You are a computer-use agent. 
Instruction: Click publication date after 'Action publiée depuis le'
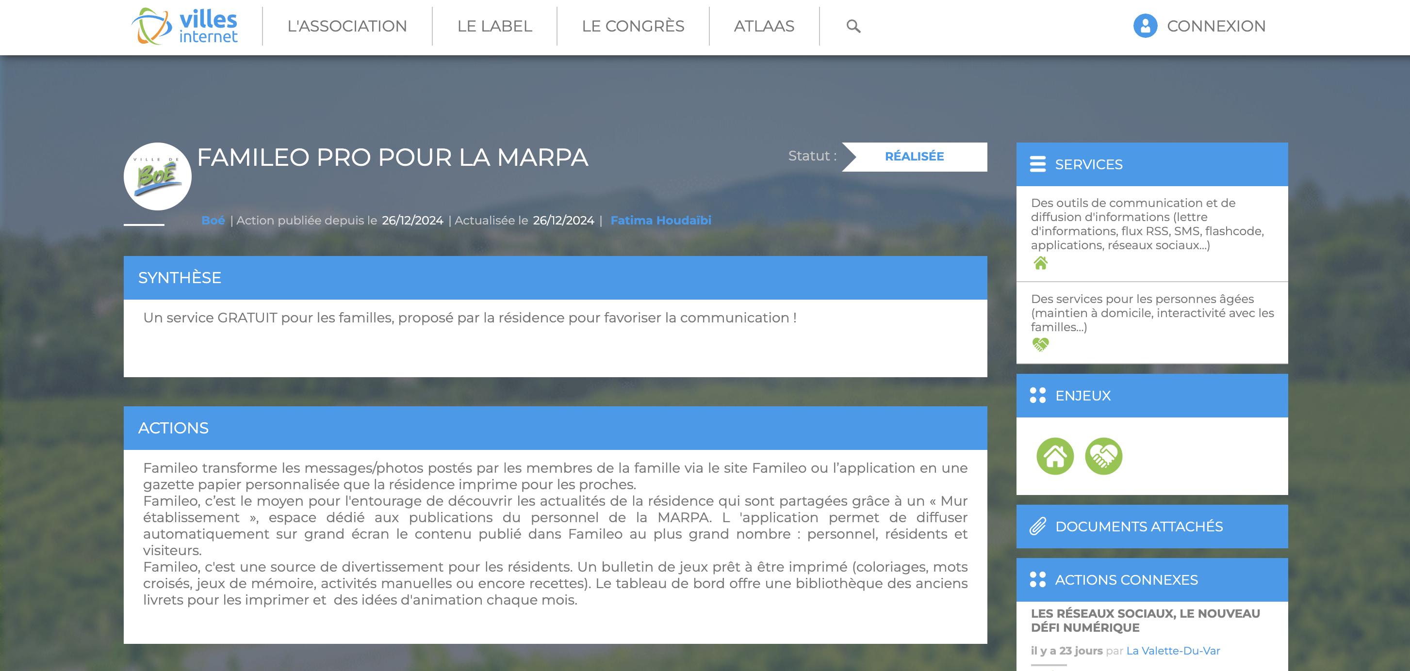coord(412,221)
